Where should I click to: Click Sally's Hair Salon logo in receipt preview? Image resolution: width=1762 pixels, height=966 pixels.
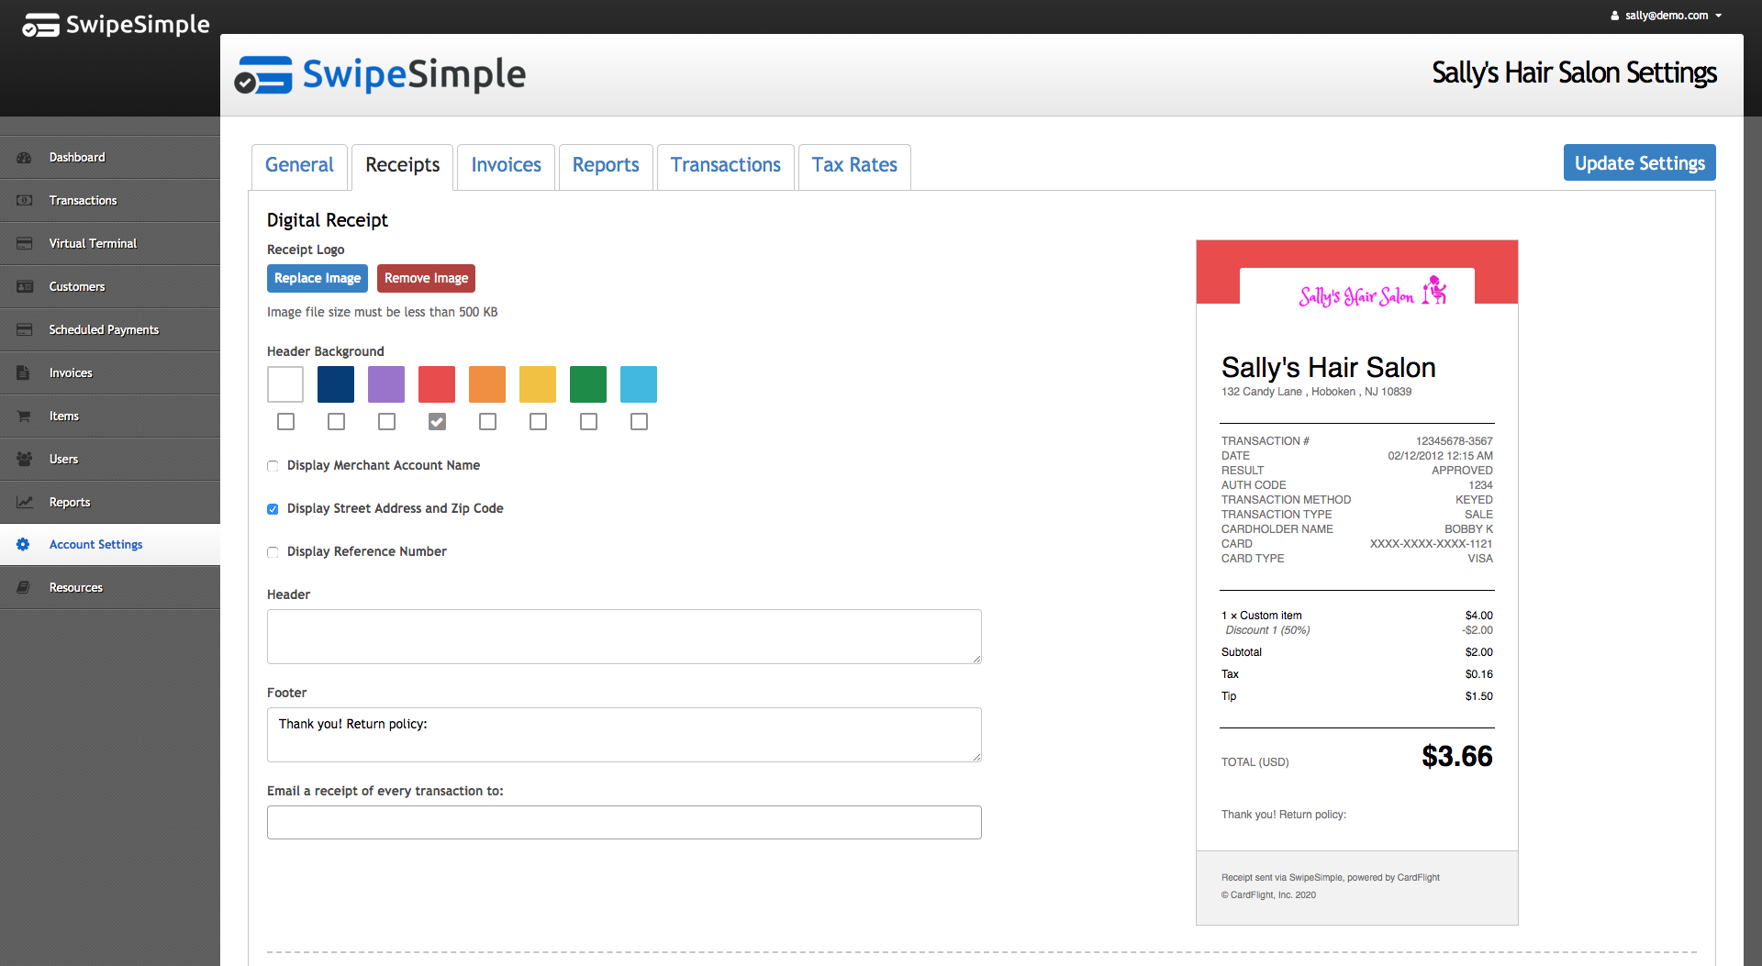[x=1373, y=293]
